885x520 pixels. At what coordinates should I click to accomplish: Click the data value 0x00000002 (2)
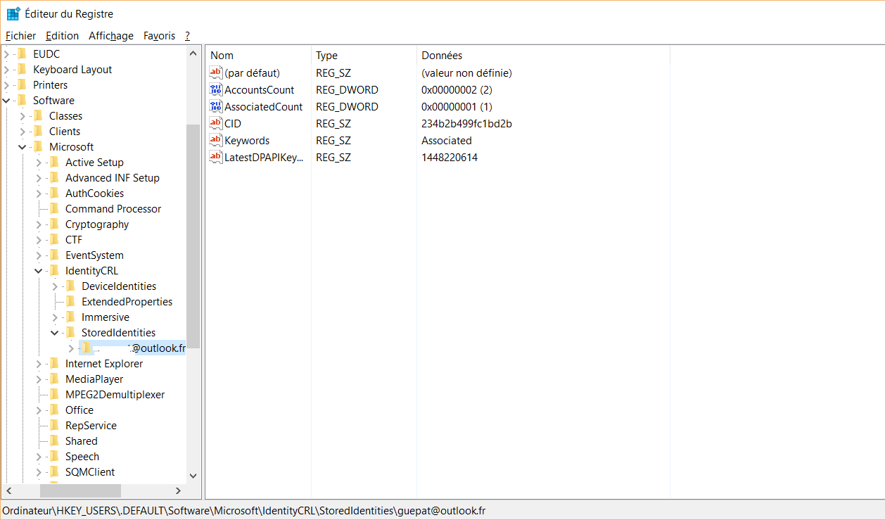(x=457, y=89)
